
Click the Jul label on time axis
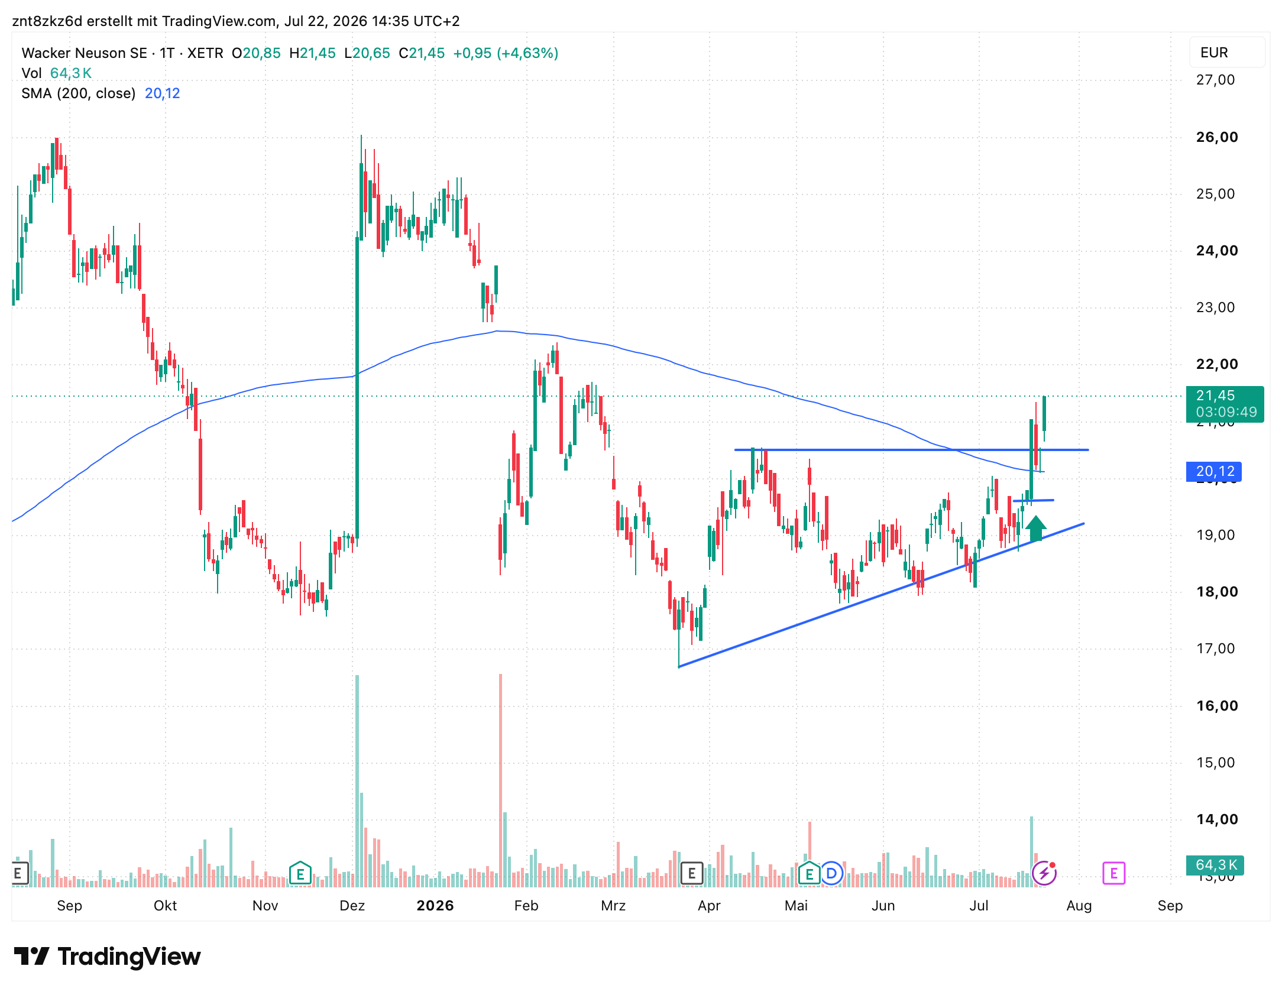979,906
